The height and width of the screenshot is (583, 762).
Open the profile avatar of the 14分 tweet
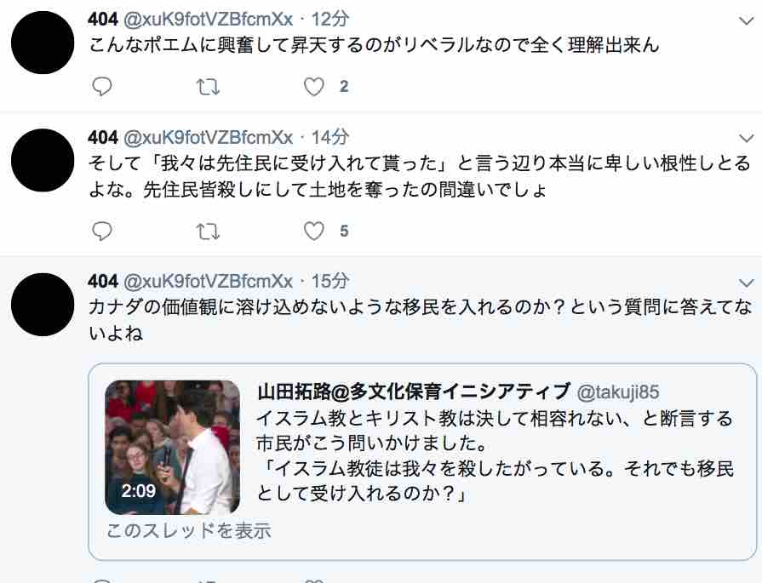[43, 160]
